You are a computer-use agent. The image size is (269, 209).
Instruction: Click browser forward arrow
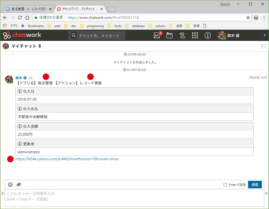(12, 18)
